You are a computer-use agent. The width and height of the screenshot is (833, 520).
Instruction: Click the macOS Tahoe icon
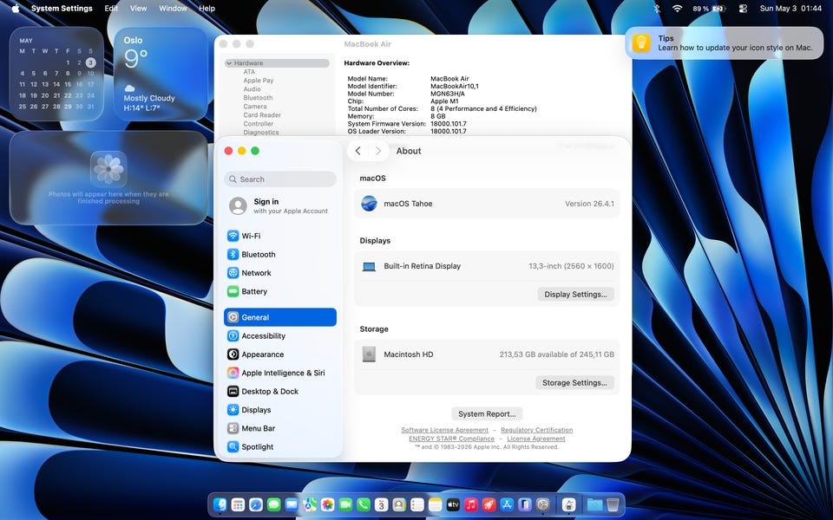(369, 203)
